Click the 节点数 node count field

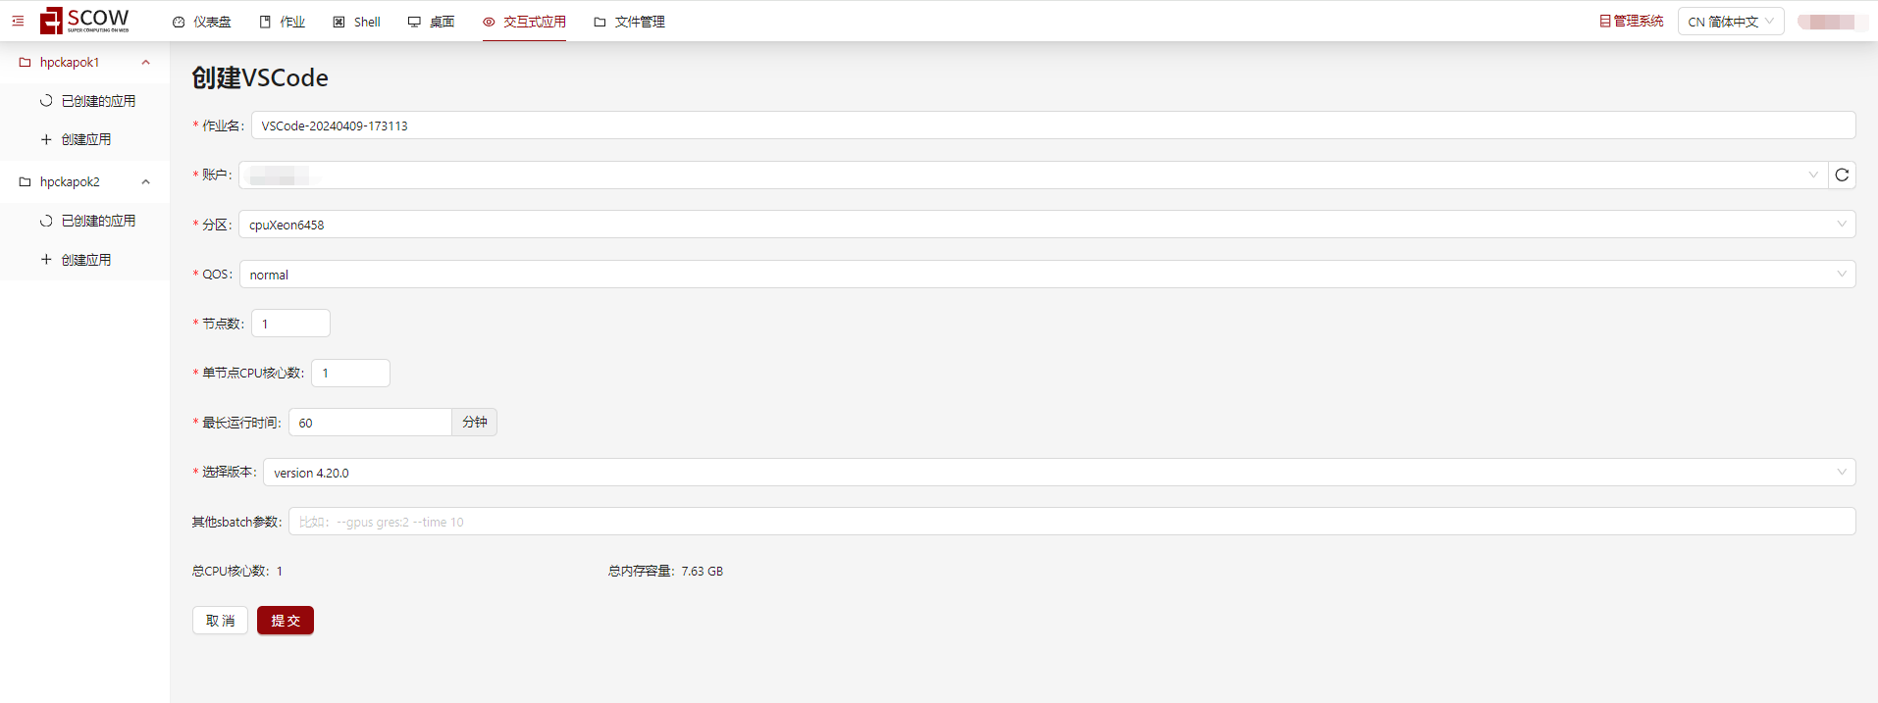click(290, 324)
